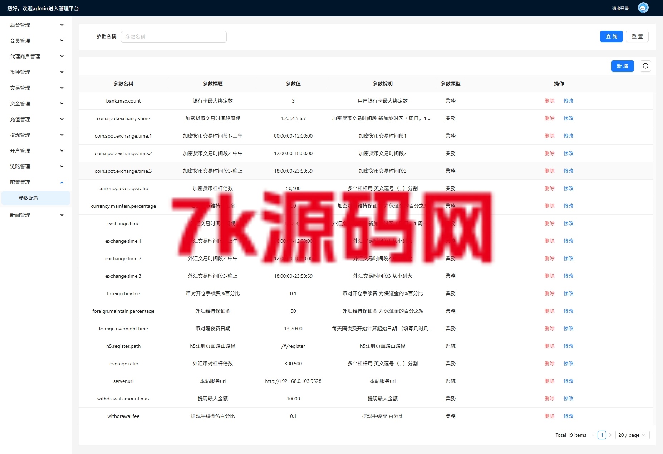This screenshot has height=454, width=663.
Task: Click the 新增 add button
Action: 622,66
